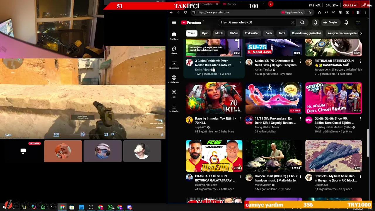Open options menu for 3 Cisim Problemi video
Screen dimensions: 375x211
point(241,61)
